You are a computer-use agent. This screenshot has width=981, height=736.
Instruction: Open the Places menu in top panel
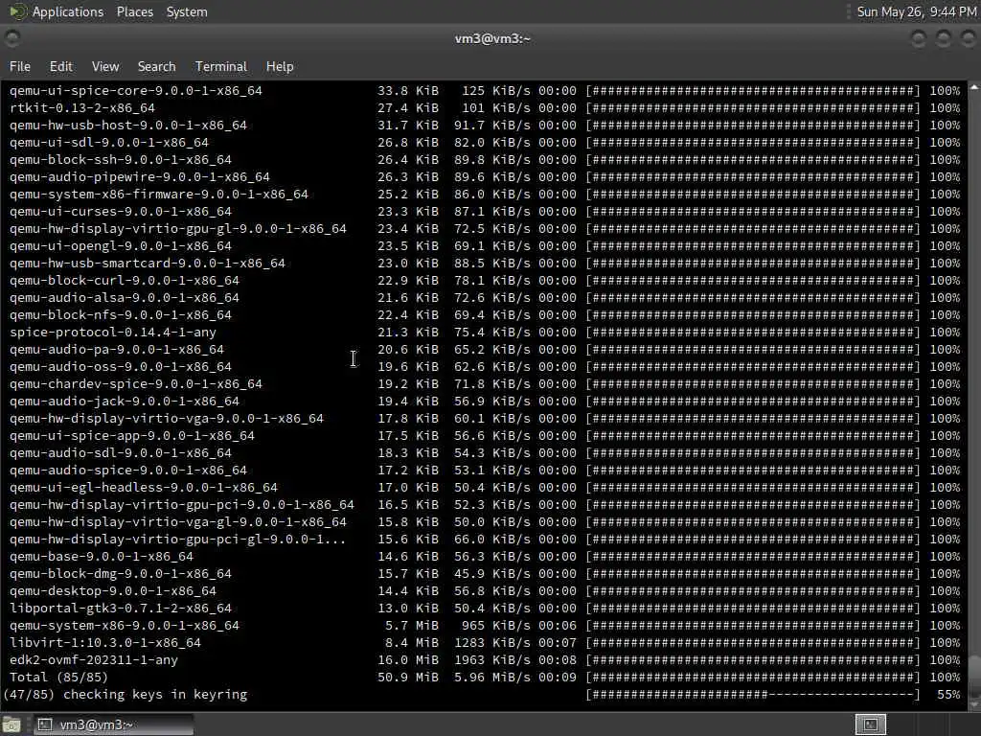click(134, 11)
